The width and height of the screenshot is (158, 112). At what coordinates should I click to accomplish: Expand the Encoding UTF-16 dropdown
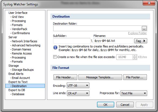coord(78,85)
